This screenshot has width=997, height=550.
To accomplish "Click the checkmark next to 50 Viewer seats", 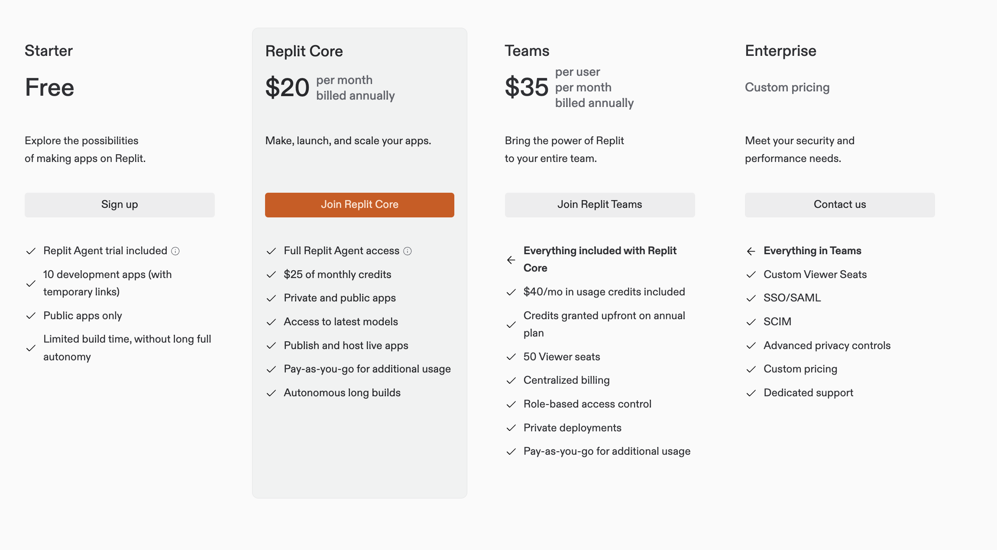I will click(511, 357).
